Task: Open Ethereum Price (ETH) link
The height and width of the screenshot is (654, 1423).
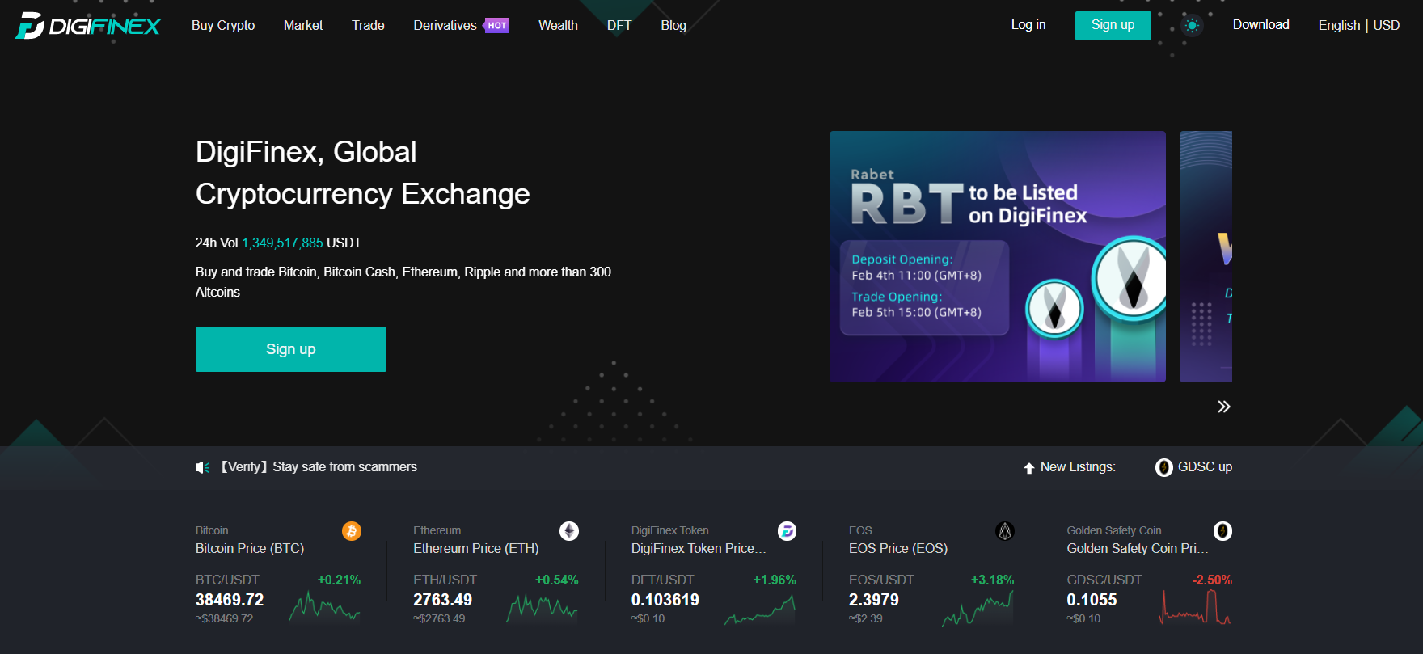Action: pos(476,548)
